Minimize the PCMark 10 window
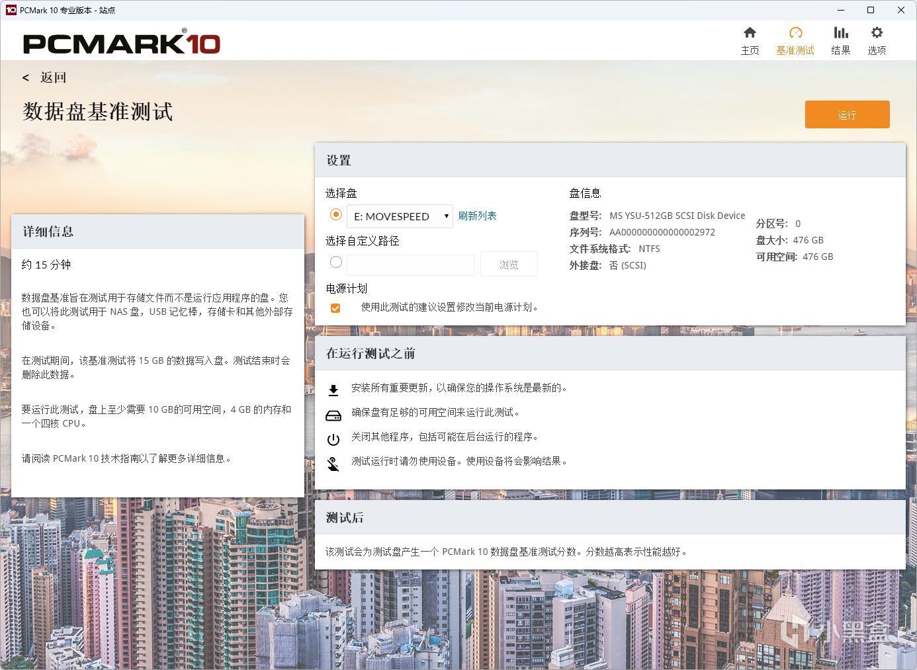The height and width of the screenshot is (670, 917). click(x=841, y=10)
